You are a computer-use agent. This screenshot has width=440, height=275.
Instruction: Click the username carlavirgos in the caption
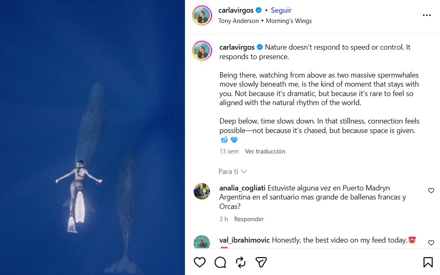[x=237, y=47]
